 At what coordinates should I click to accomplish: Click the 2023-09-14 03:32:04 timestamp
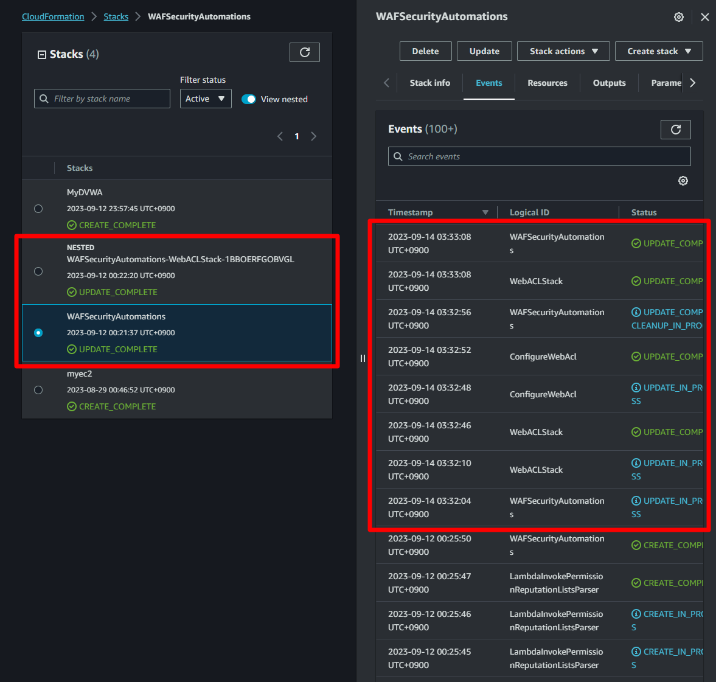429,507
